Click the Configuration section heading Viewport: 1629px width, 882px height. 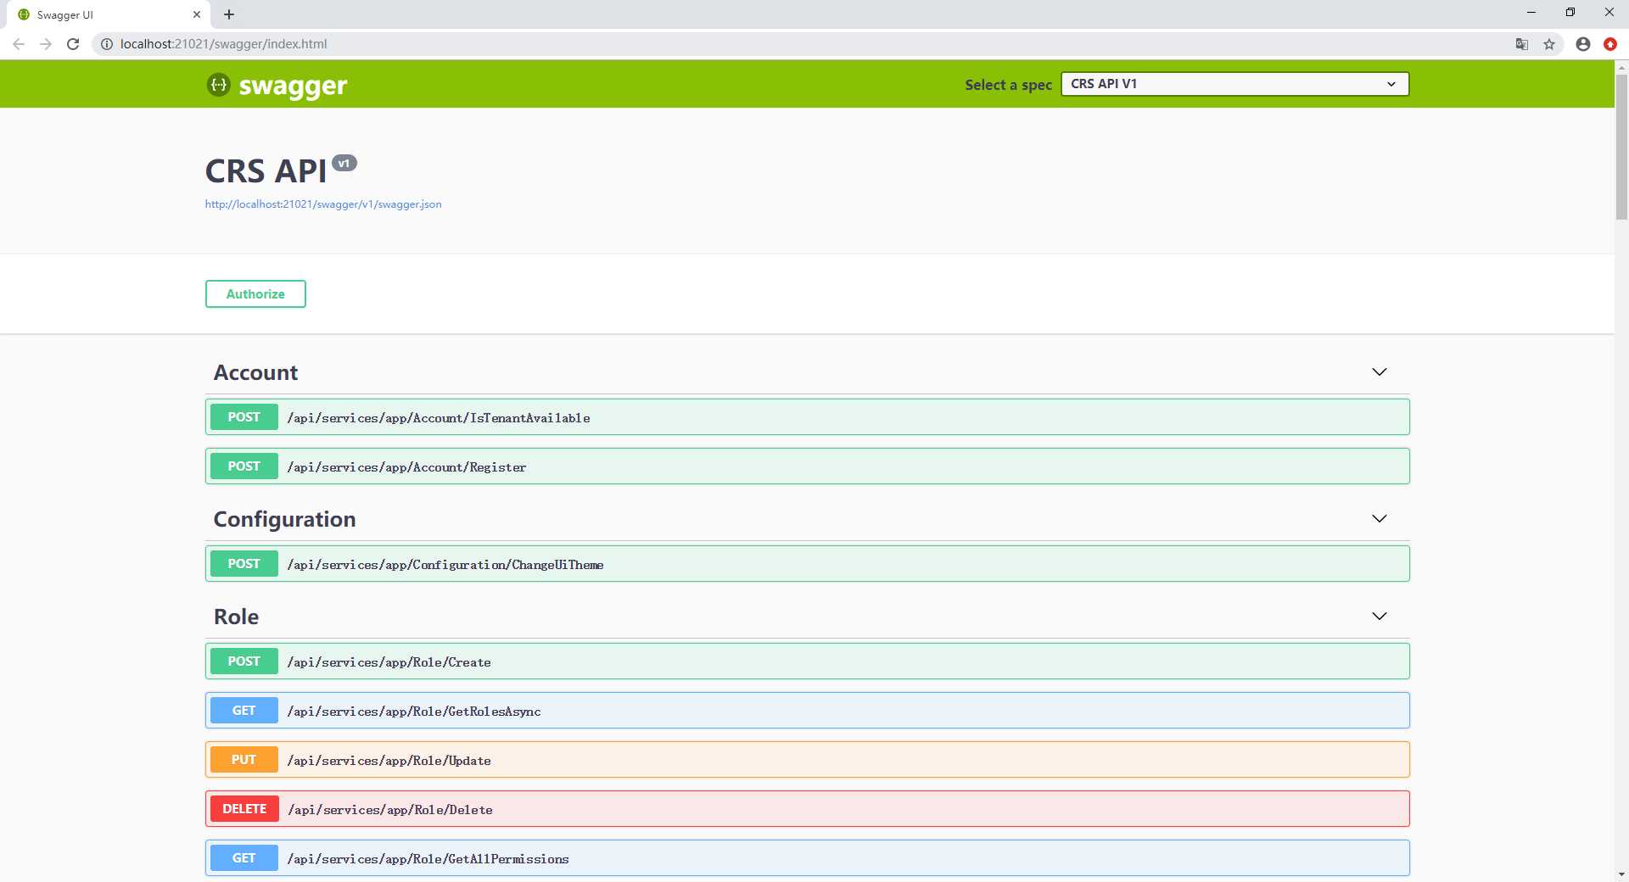pos(284,519)
